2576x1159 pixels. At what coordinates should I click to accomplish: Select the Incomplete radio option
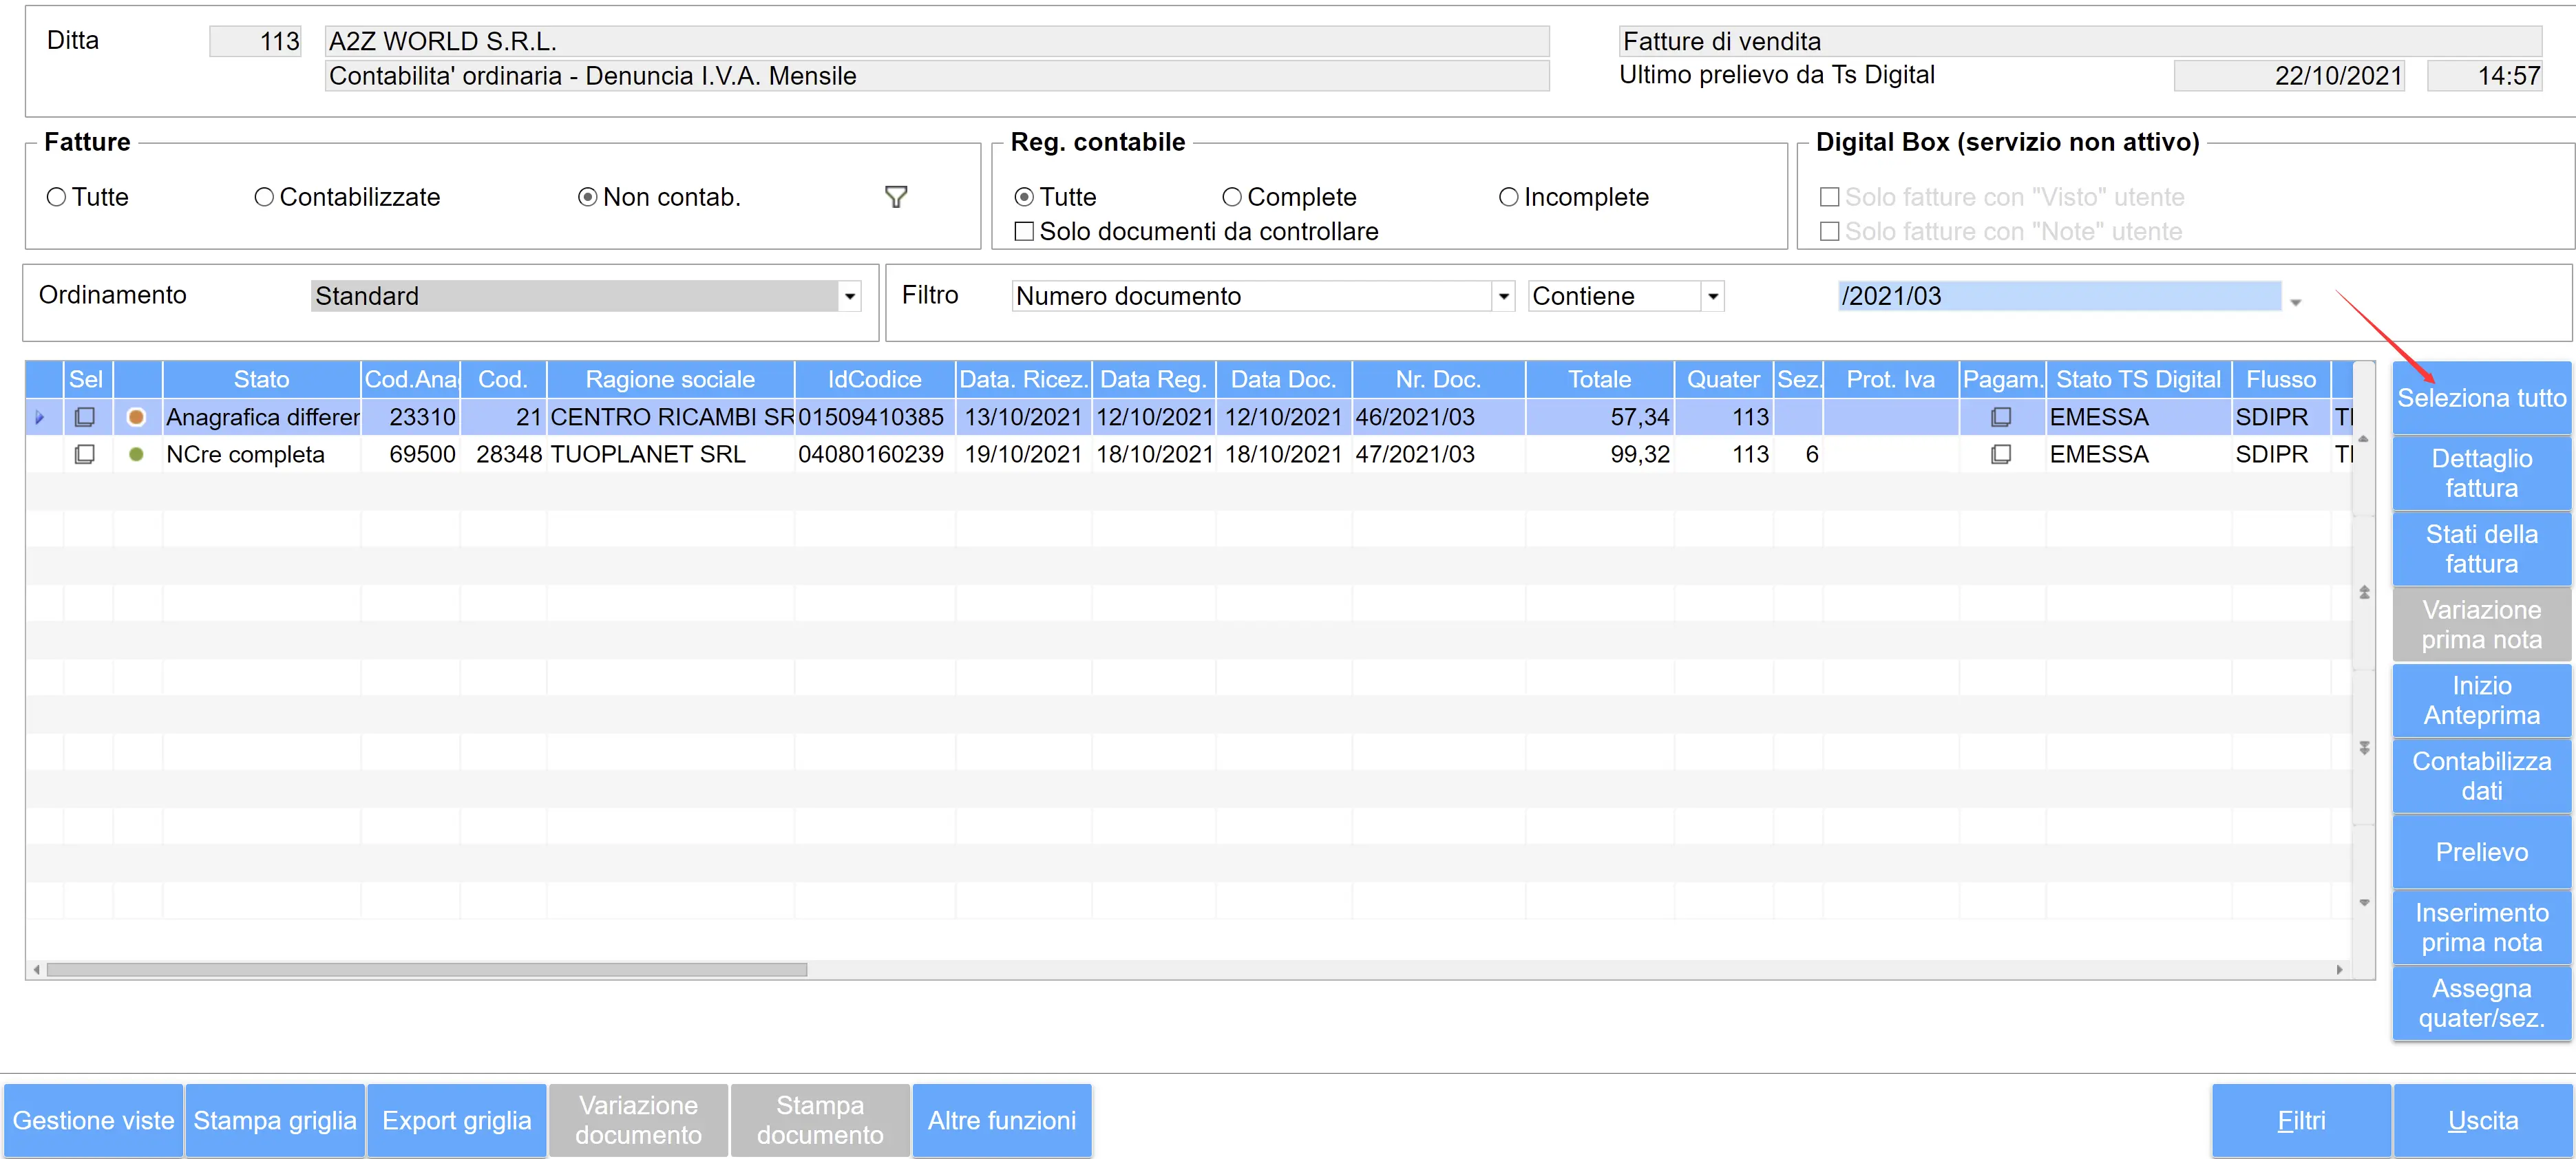tap(1508, 197)
